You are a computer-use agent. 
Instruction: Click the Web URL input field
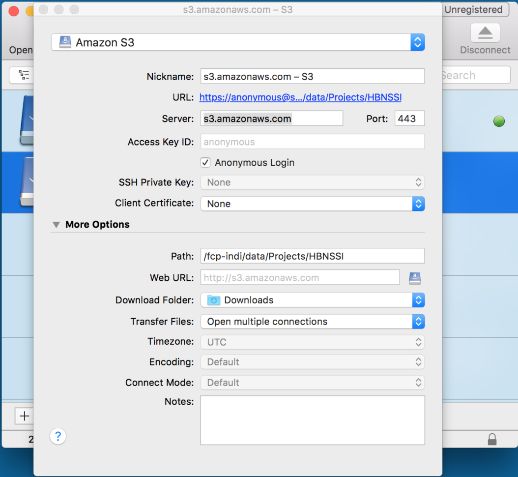pos(300,277)
